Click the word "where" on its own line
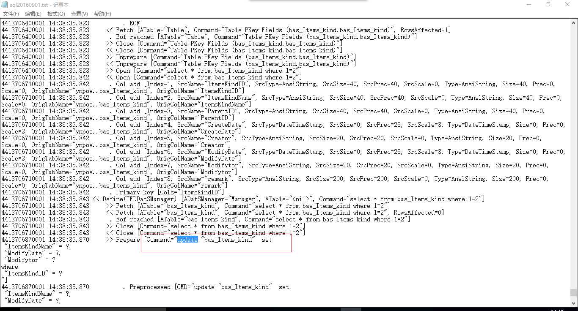578x311 pixels. (x=10, y=267)
